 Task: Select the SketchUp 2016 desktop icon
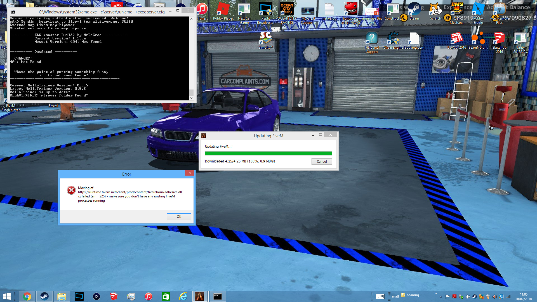[499, 43]
